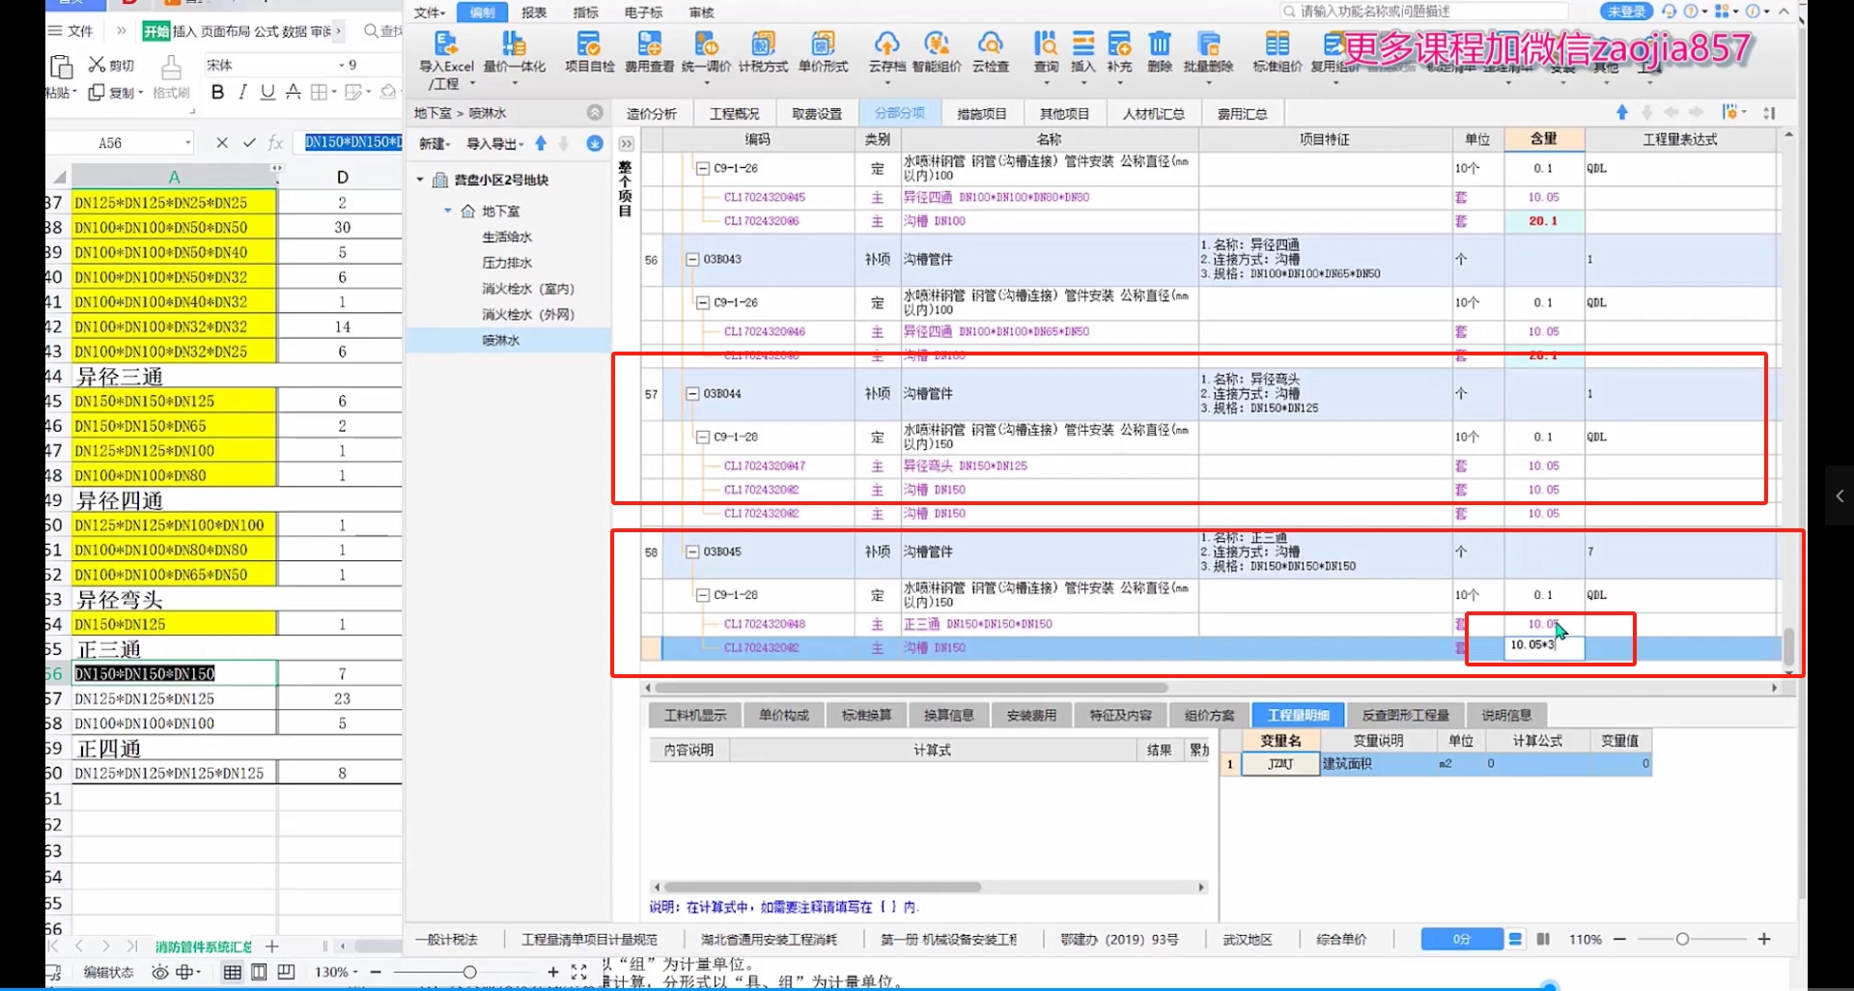This screenshot has width=1854, height=991.
Task: Collapse the 地下室 tree node
Action: tap(448, 211)
